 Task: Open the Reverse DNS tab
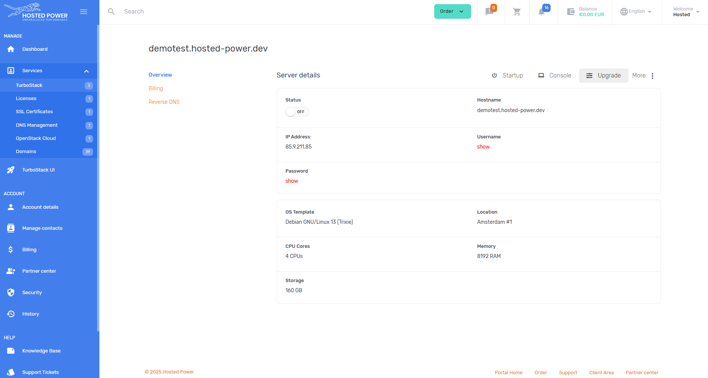pyautogui.click(x=164, y=102)
